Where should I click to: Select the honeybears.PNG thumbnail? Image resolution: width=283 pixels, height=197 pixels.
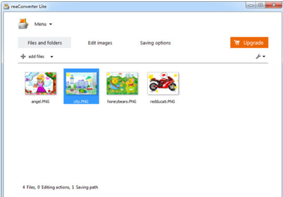(x=122, y=83)
